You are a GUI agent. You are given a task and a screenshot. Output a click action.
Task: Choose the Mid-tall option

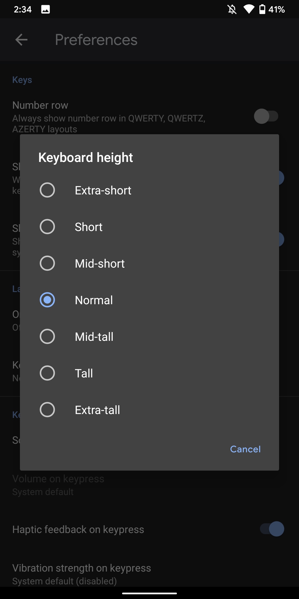pos(149,337)
